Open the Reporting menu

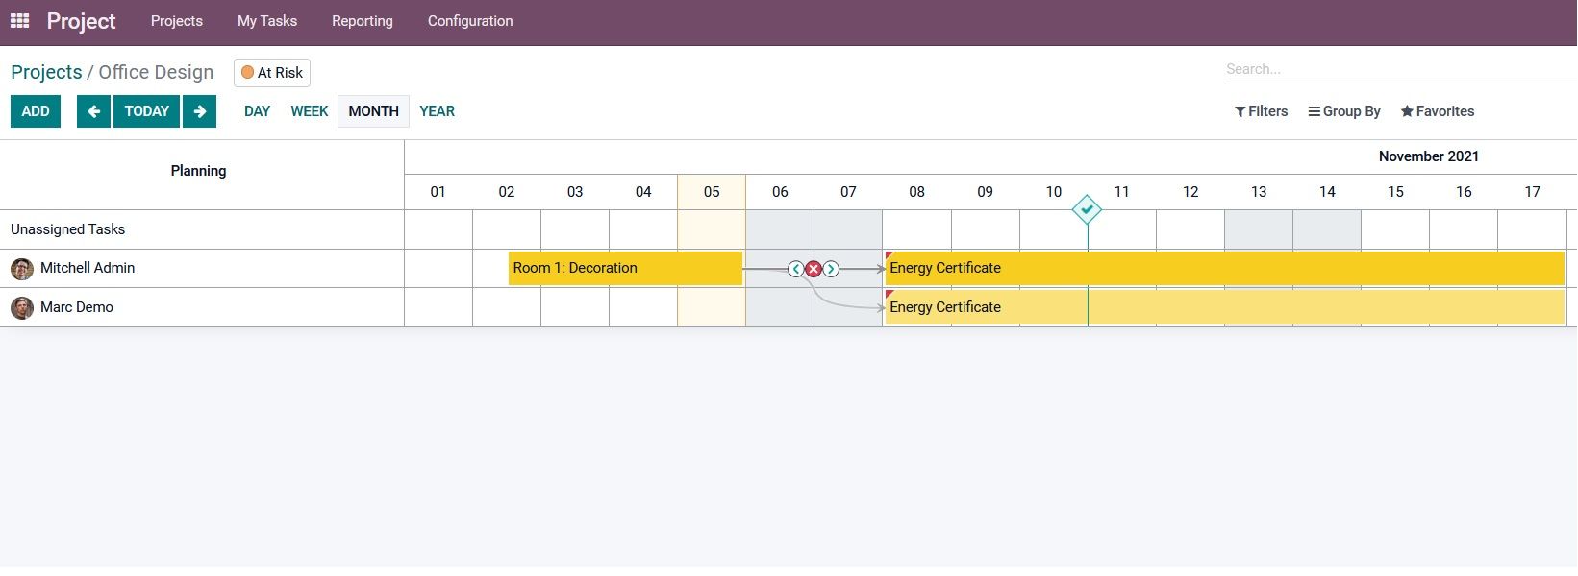363,21
